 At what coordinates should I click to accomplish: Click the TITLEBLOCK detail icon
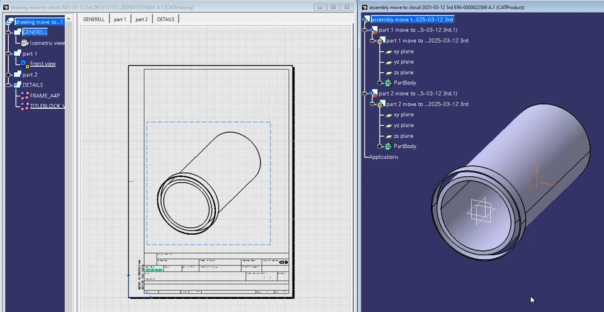25,106
